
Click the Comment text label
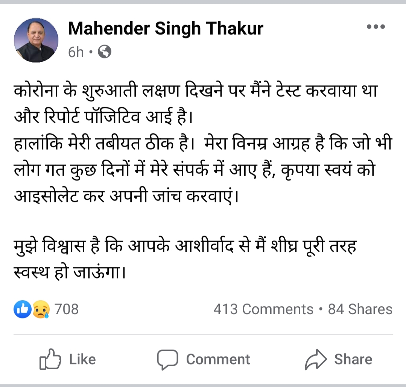(218, 359)
